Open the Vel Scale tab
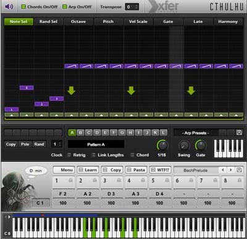This screenshot has height=239, width=247. (138, 22)
